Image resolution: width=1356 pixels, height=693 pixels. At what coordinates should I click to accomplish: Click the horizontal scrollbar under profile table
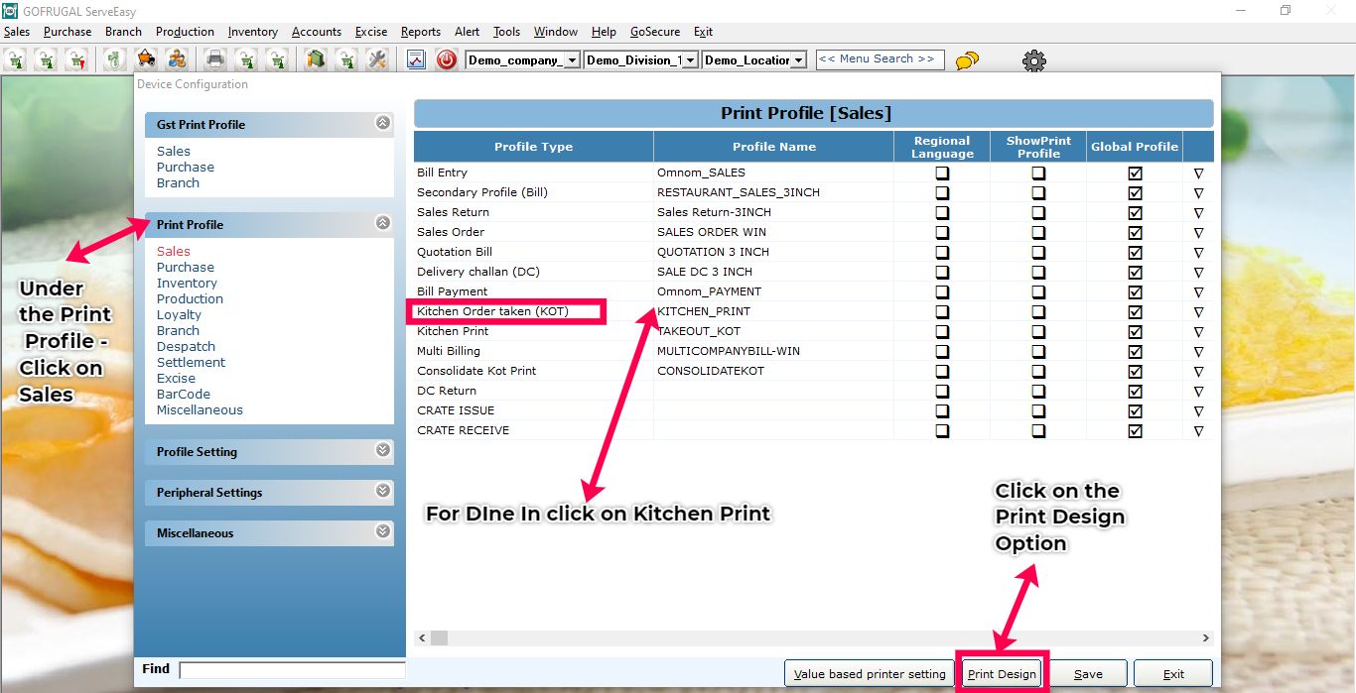click(813, 637)
